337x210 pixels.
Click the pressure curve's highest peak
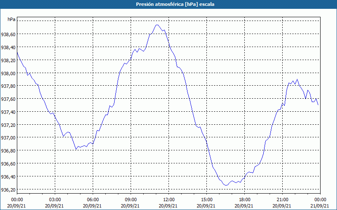tap(157, 25)
